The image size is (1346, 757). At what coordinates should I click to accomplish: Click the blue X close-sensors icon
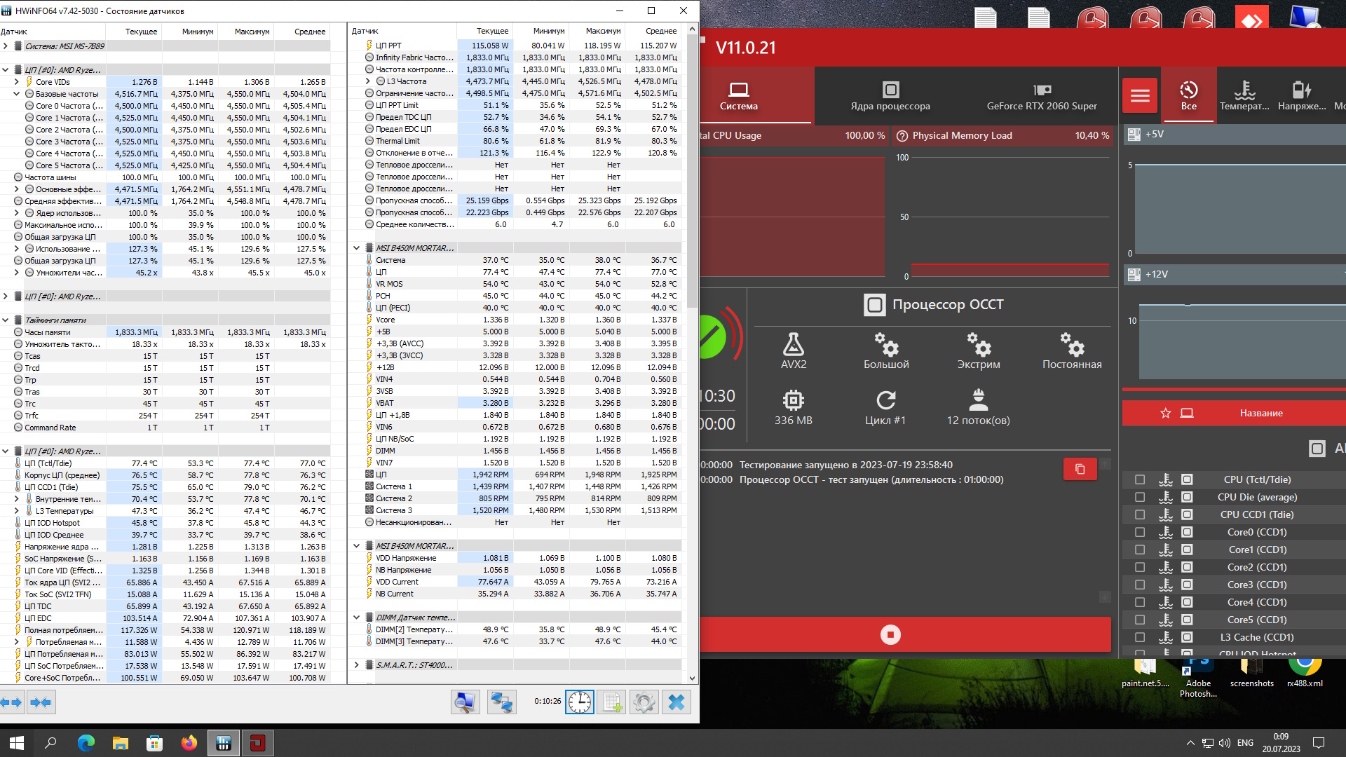coord(676,702)
